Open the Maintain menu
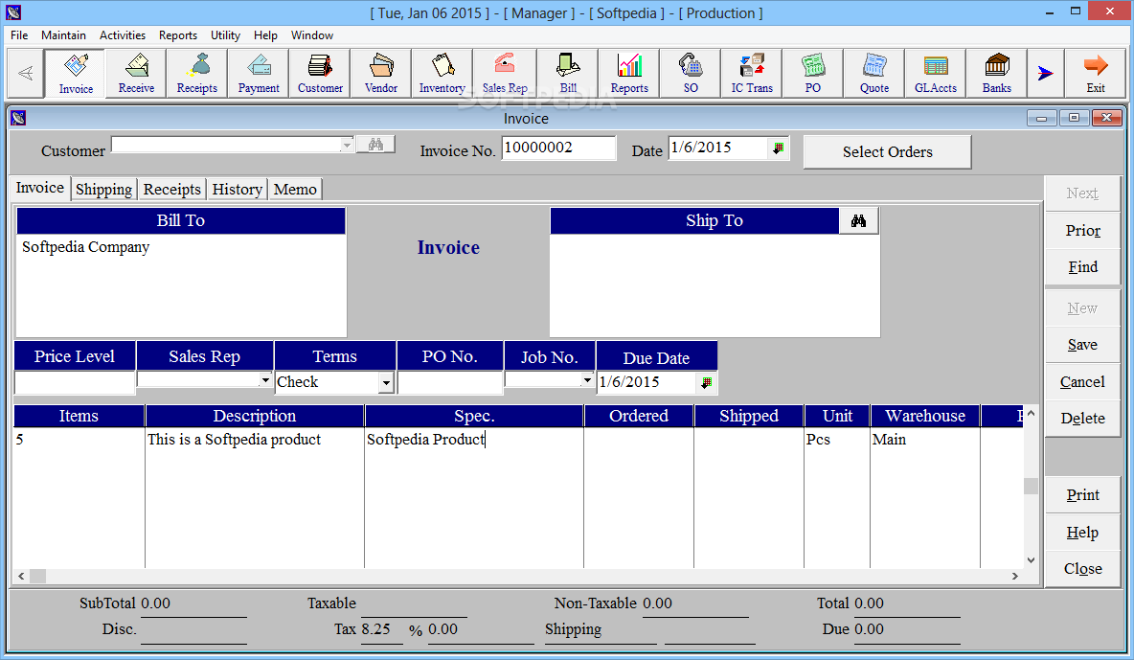 63,34
